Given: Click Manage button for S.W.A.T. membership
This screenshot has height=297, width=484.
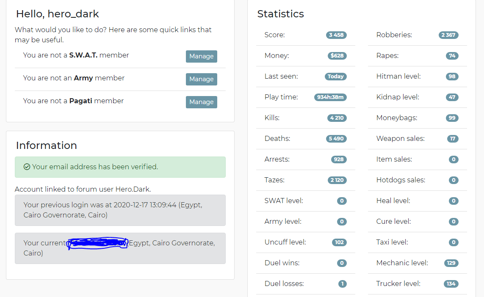Looking at the screenshot, I should coord(201,56).
